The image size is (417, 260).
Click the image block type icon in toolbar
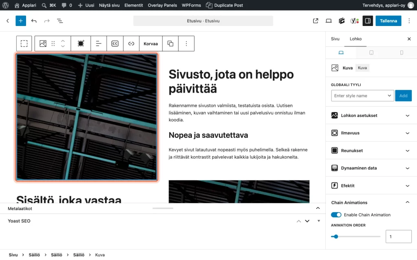pos(43,43)
